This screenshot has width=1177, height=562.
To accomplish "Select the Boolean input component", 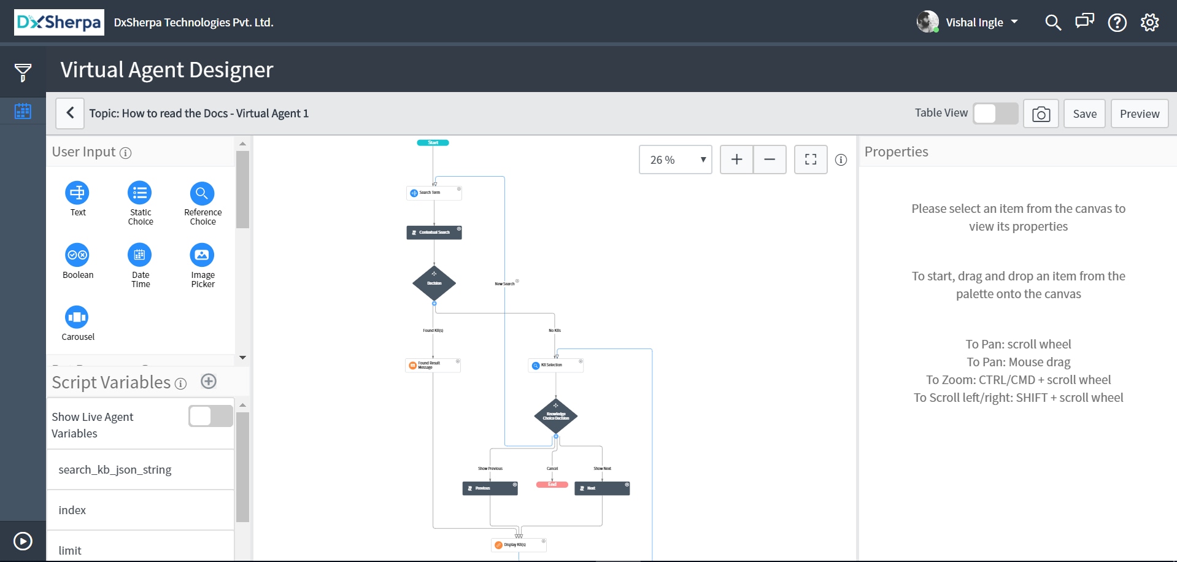I will [77, 255].
